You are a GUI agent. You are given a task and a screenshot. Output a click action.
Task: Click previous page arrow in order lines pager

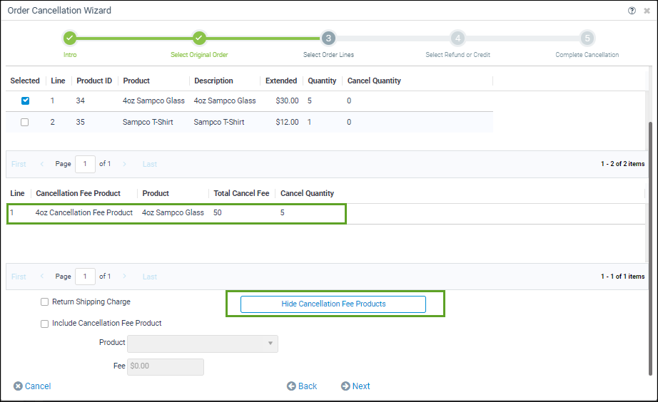tap(42, 164)
